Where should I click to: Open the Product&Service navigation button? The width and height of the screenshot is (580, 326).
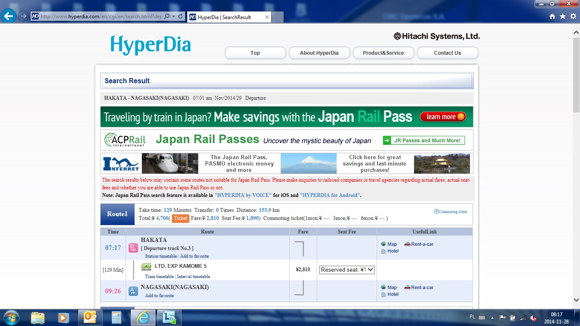pyautogui.click(x=383, y=53)
